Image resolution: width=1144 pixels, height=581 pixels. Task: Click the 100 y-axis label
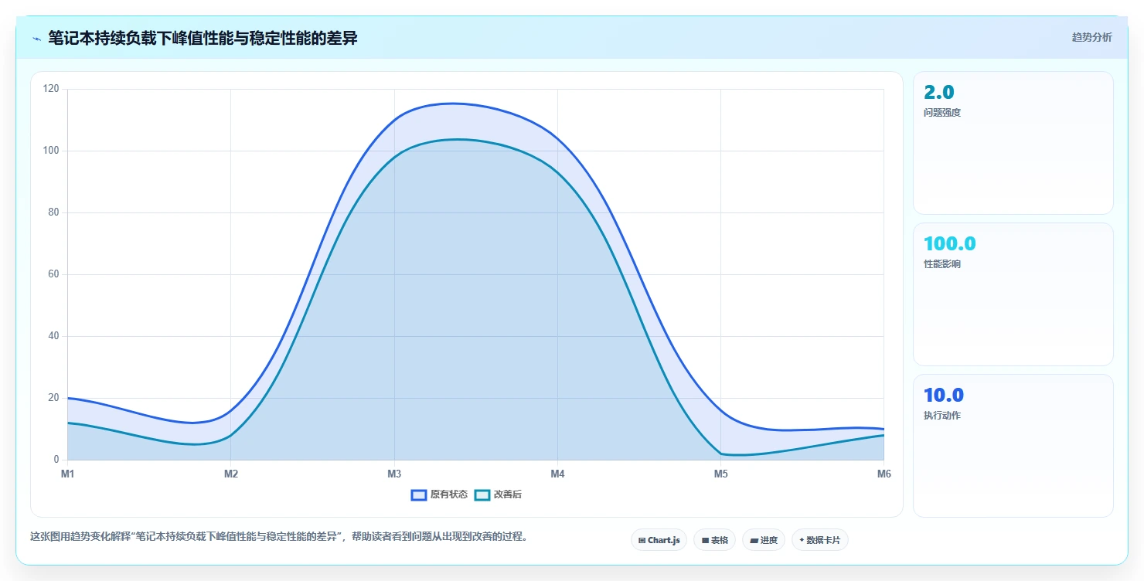[x=51, y=151]
